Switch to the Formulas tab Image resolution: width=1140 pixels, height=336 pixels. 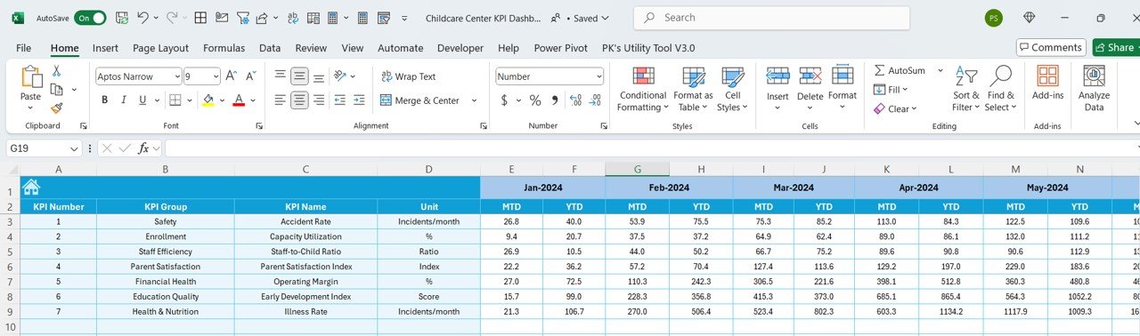[224, 48]
